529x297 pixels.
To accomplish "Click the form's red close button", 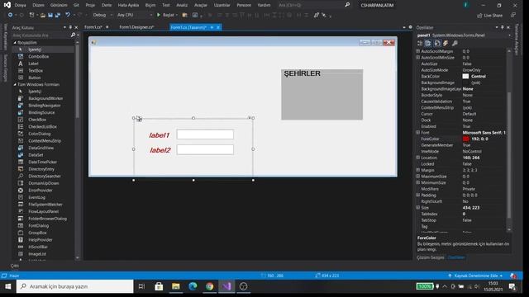I will [x=388, y=42].
